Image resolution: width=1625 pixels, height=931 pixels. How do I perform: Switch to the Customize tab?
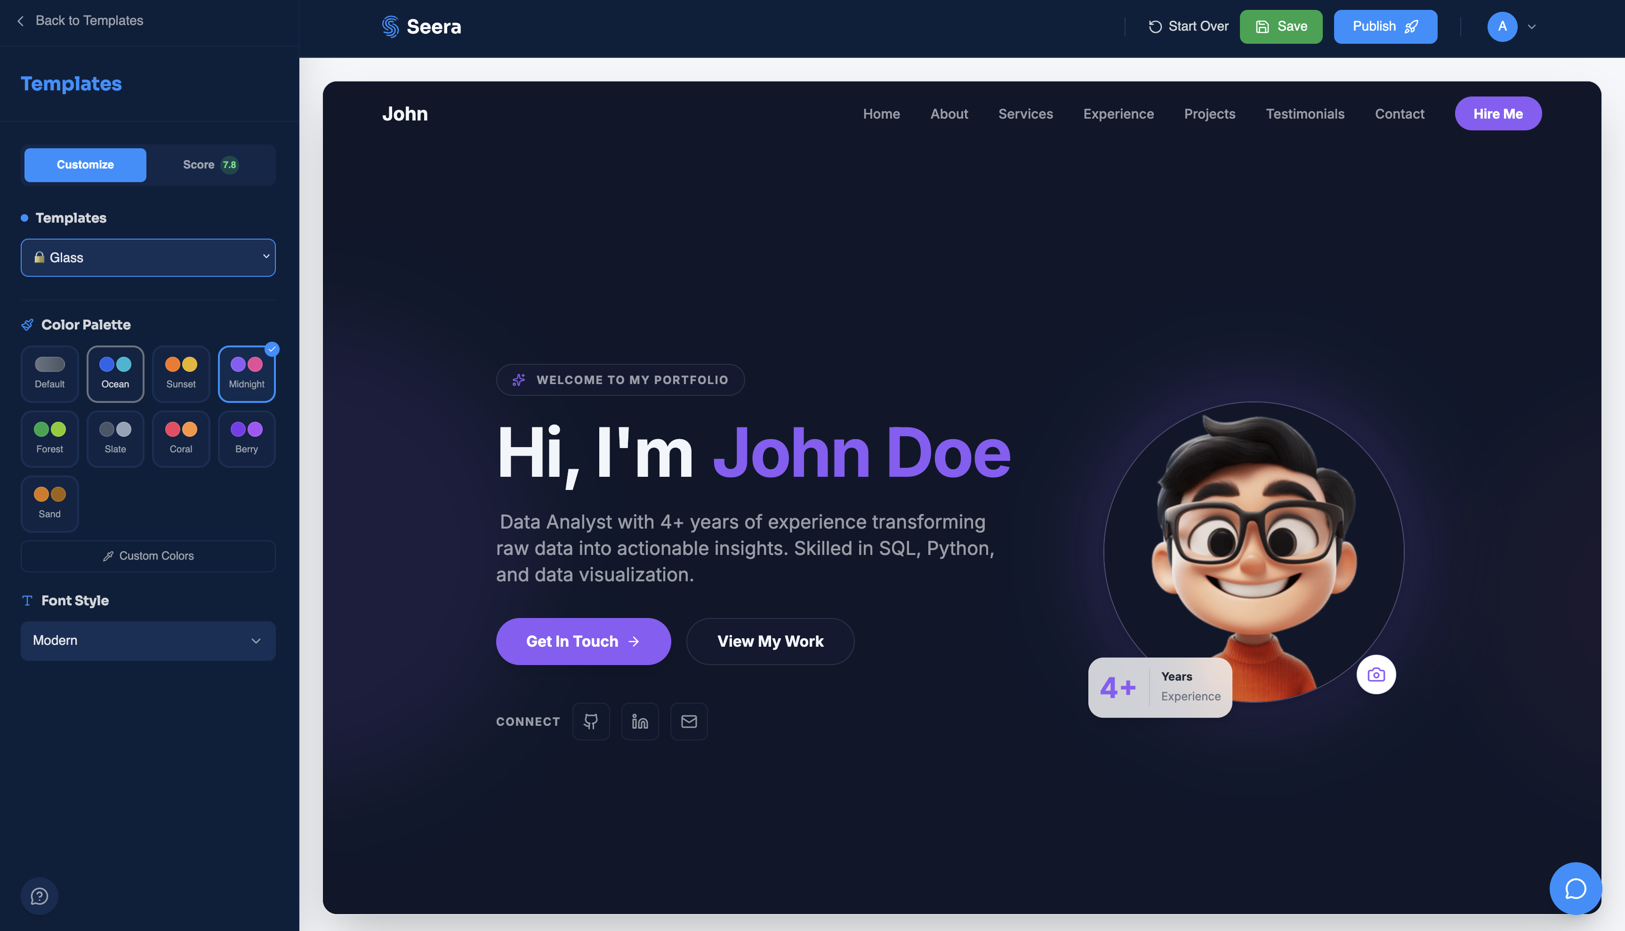(85, 165)
